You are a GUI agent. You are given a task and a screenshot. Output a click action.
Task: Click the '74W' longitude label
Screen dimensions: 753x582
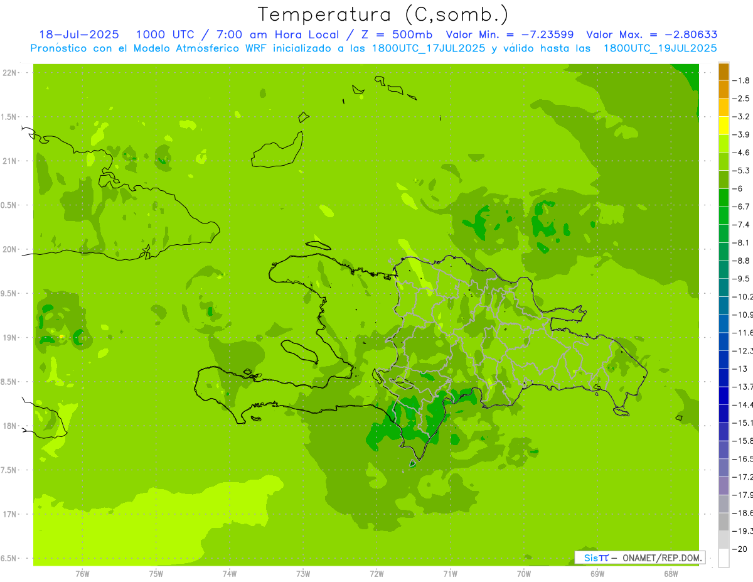point(230,574)
